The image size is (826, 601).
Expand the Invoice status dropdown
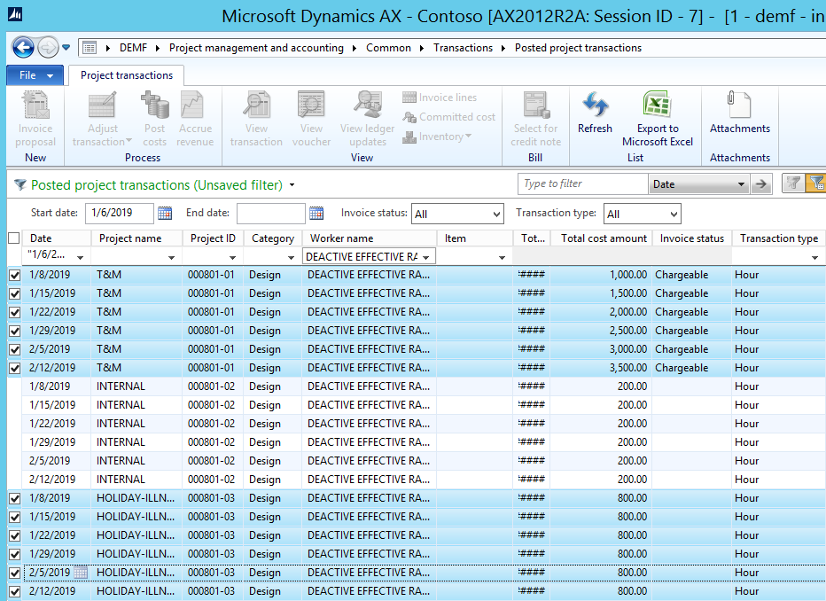(495, 214)
